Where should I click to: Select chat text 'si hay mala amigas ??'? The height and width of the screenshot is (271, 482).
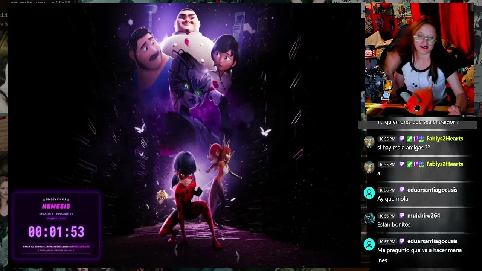coord(403,148)
